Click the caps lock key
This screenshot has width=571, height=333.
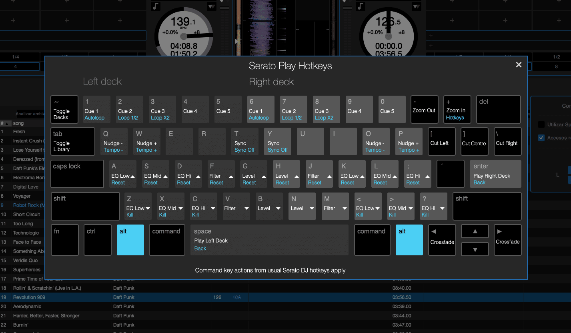tap(77, 174)
